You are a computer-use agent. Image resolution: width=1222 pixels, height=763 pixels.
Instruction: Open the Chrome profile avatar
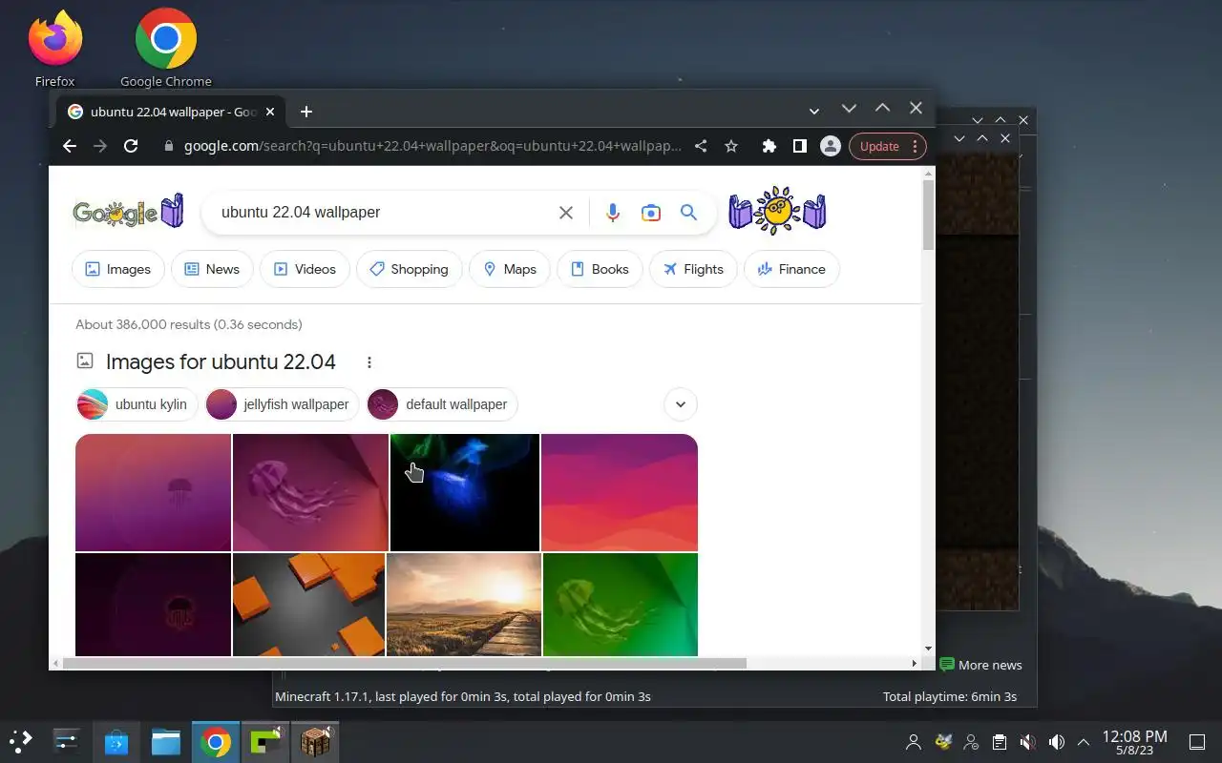[831, 146]
